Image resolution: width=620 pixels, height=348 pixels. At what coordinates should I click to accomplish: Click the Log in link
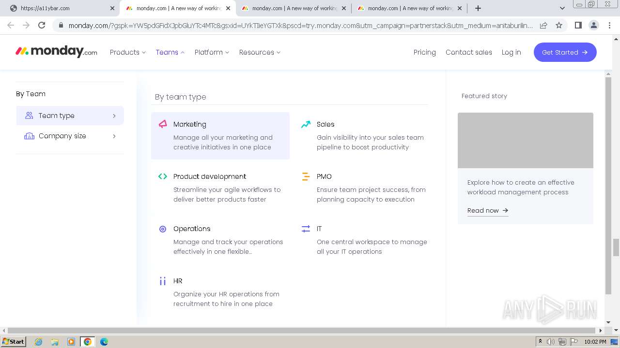click(511, 52)
